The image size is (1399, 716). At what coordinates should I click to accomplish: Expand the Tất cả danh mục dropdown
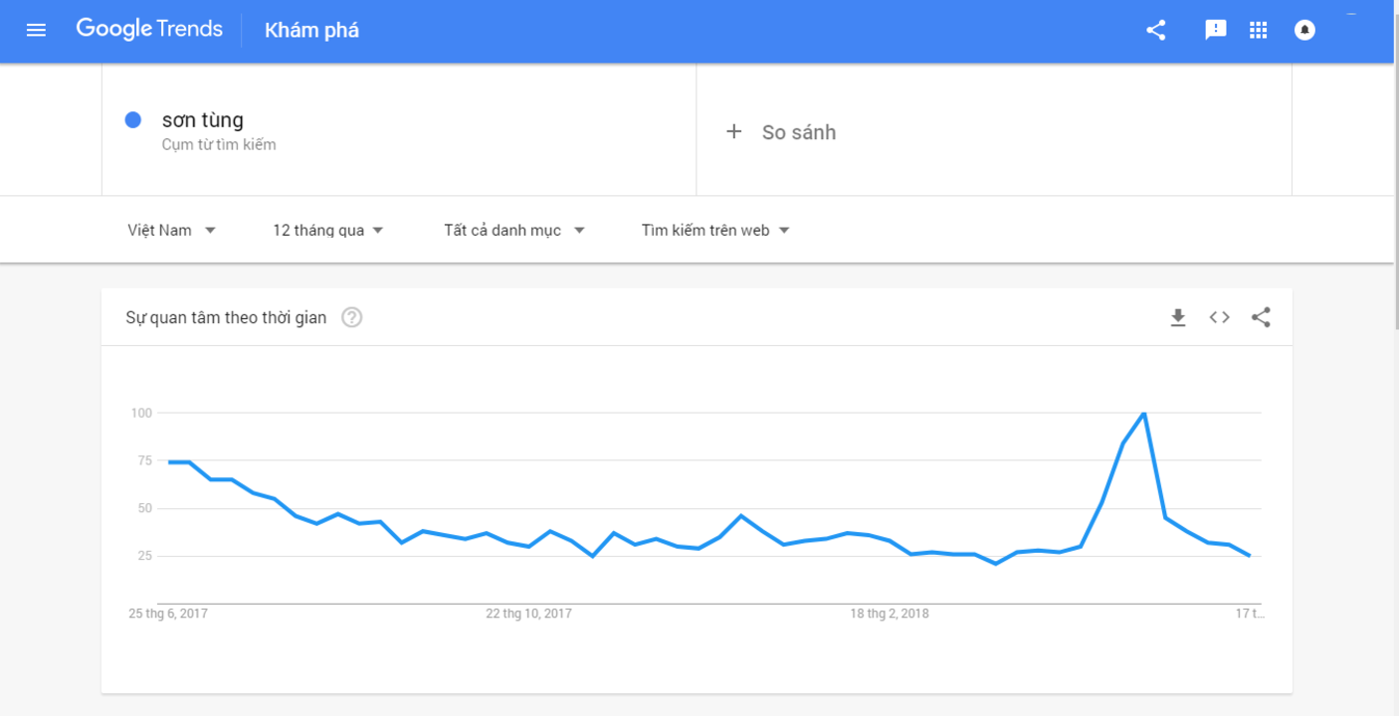click(513, 230)
